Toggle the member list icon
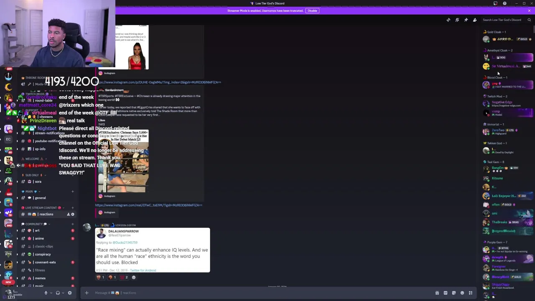The image size is (535, 301). (474, 20)
